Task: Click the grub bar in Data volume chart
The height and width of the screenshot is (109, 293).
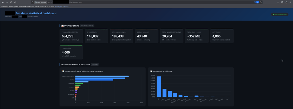Action: click(196, 96)
